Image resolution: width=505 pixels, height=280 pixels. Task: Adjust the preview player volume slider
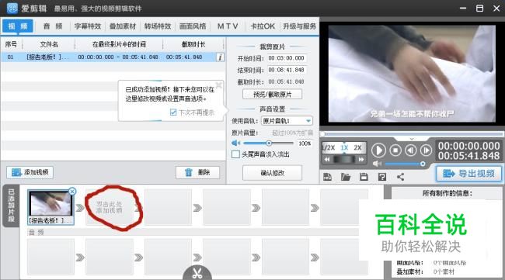click(x=405, y=164)
